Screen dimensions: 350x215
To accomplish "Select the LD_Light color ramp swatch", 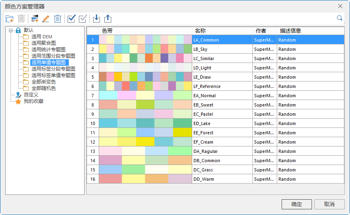I will tap(145, 68).
